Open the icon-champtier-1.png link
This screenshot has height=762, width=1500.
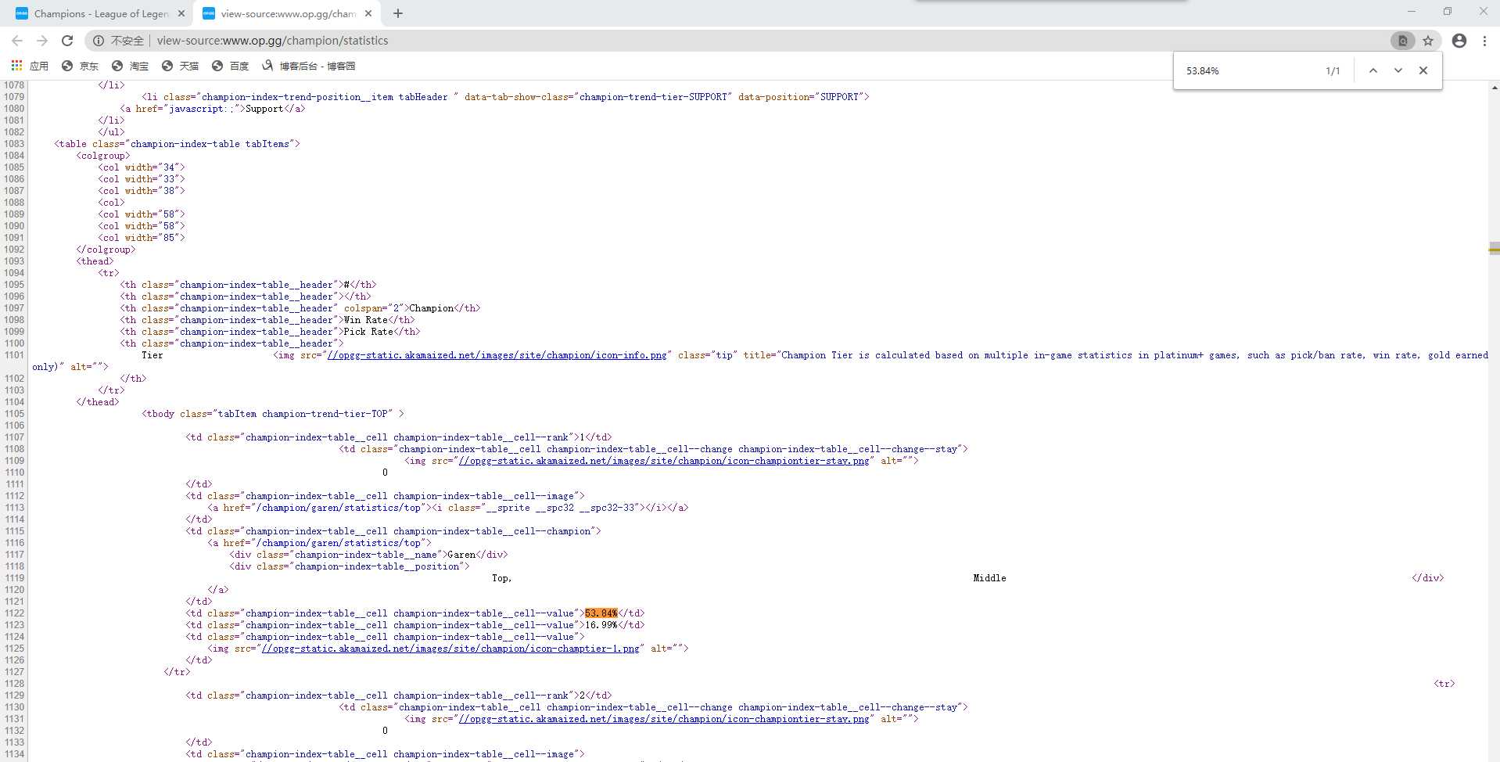point(450,649)
